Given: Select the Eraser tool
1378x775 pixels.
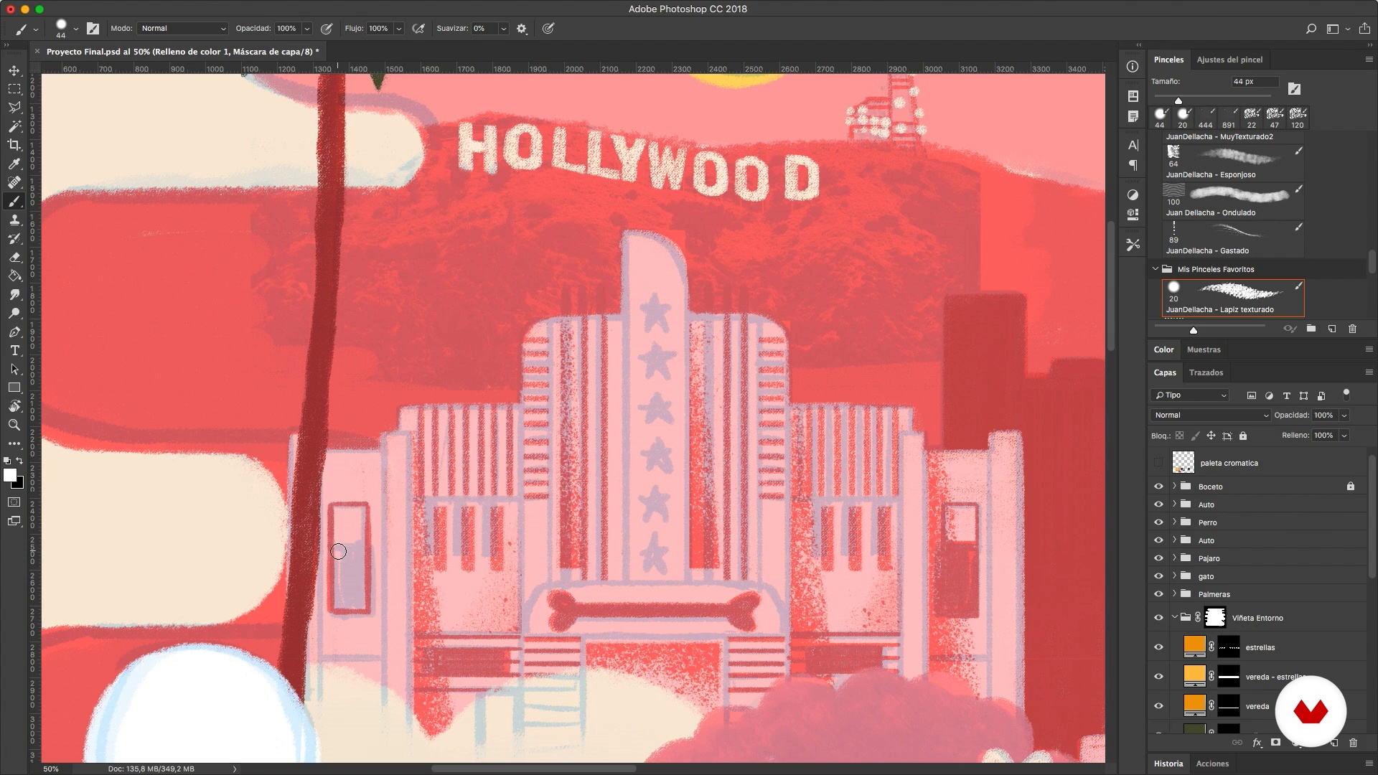Looking at the screenshot, I should pos(14,257).
